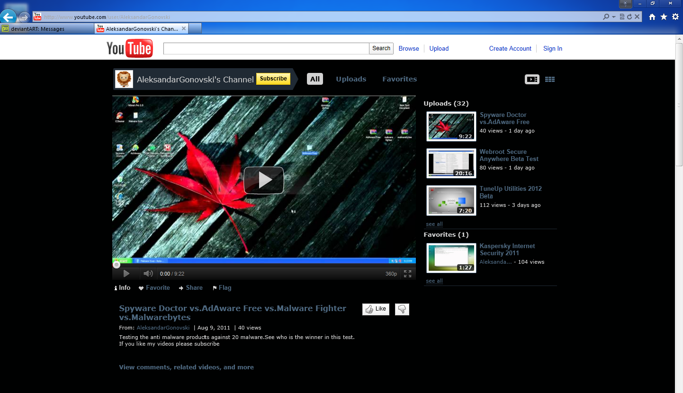
Task: Expand View comments, related videos, and more
Action: (x=186, y=367)
